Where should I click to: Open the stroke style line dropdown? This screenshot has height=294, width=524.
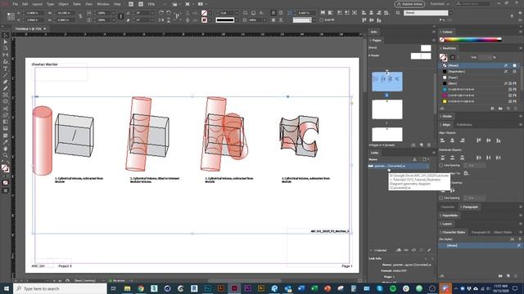tap(237, 20)
